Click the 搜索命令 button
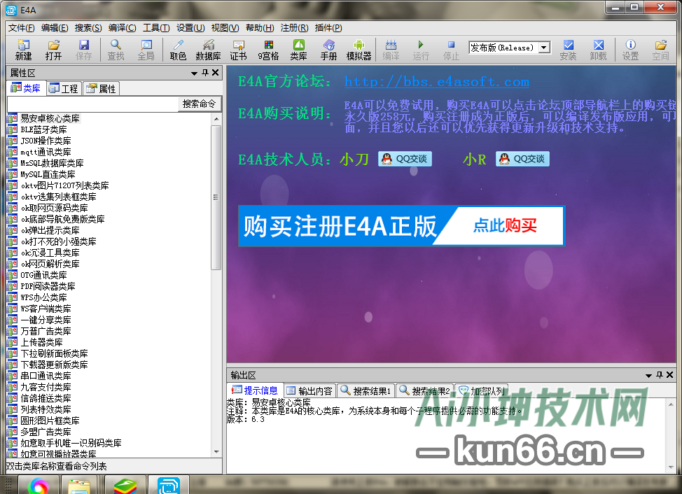The height and width of the screenshot is (494, 682). tap(199, 104)
